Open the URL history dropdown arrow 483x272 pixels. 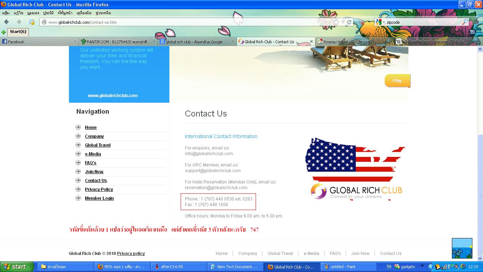coord(343,22)
